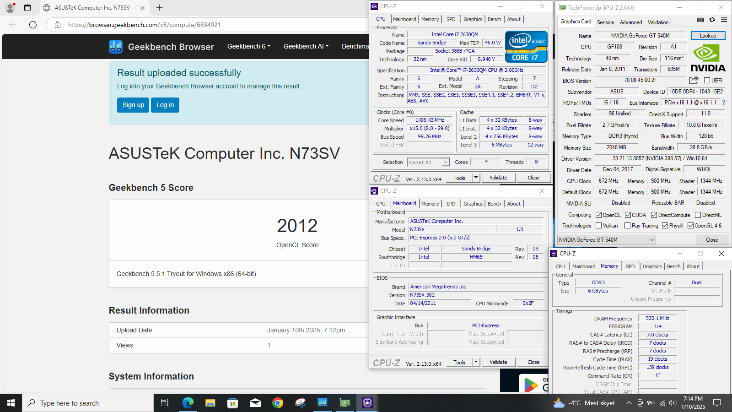Click the Tools button in CPU-Z CPU window
This screenshot has width=732, height=412.
[x=459, y=178]
